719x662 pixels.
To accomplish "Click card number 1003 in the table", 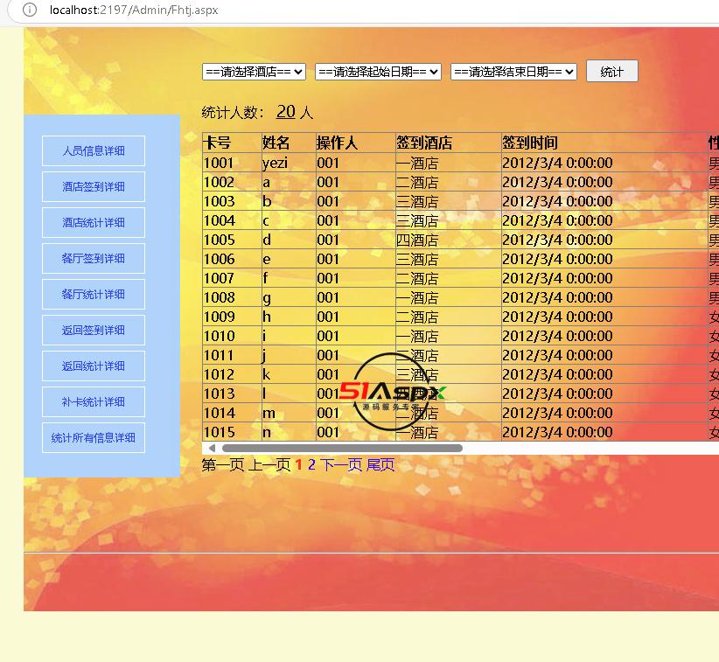I will click(220, 201).
